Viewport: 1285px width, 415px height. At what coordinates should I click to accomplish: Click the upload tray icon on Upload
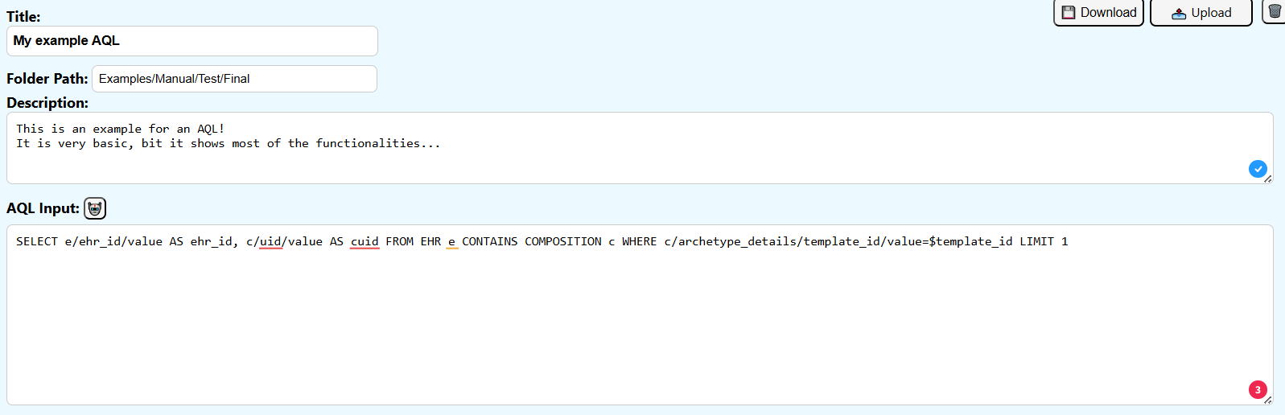(x=1179, y=13)
